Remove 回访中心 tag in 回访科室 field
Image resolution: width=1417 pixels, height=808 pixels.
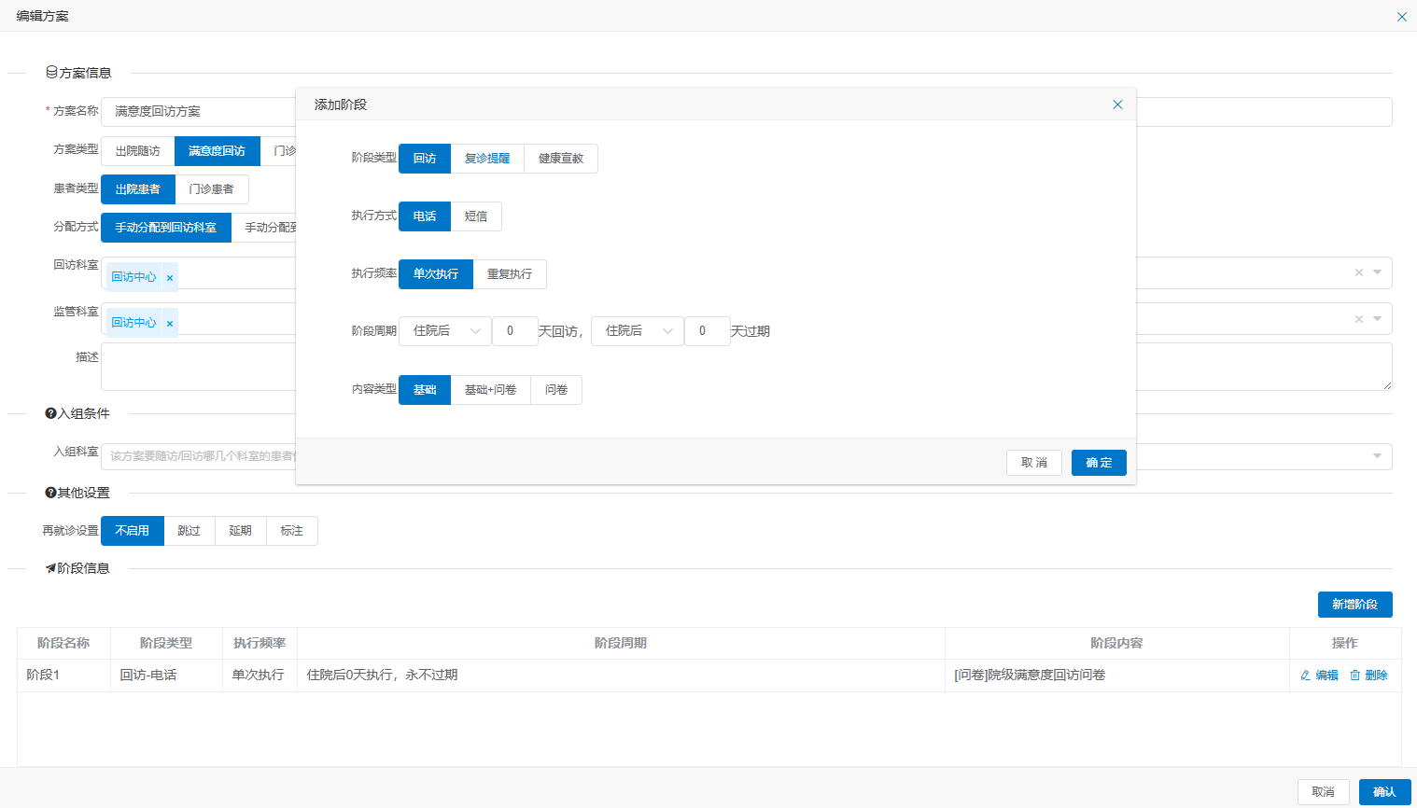click(169, 278)
